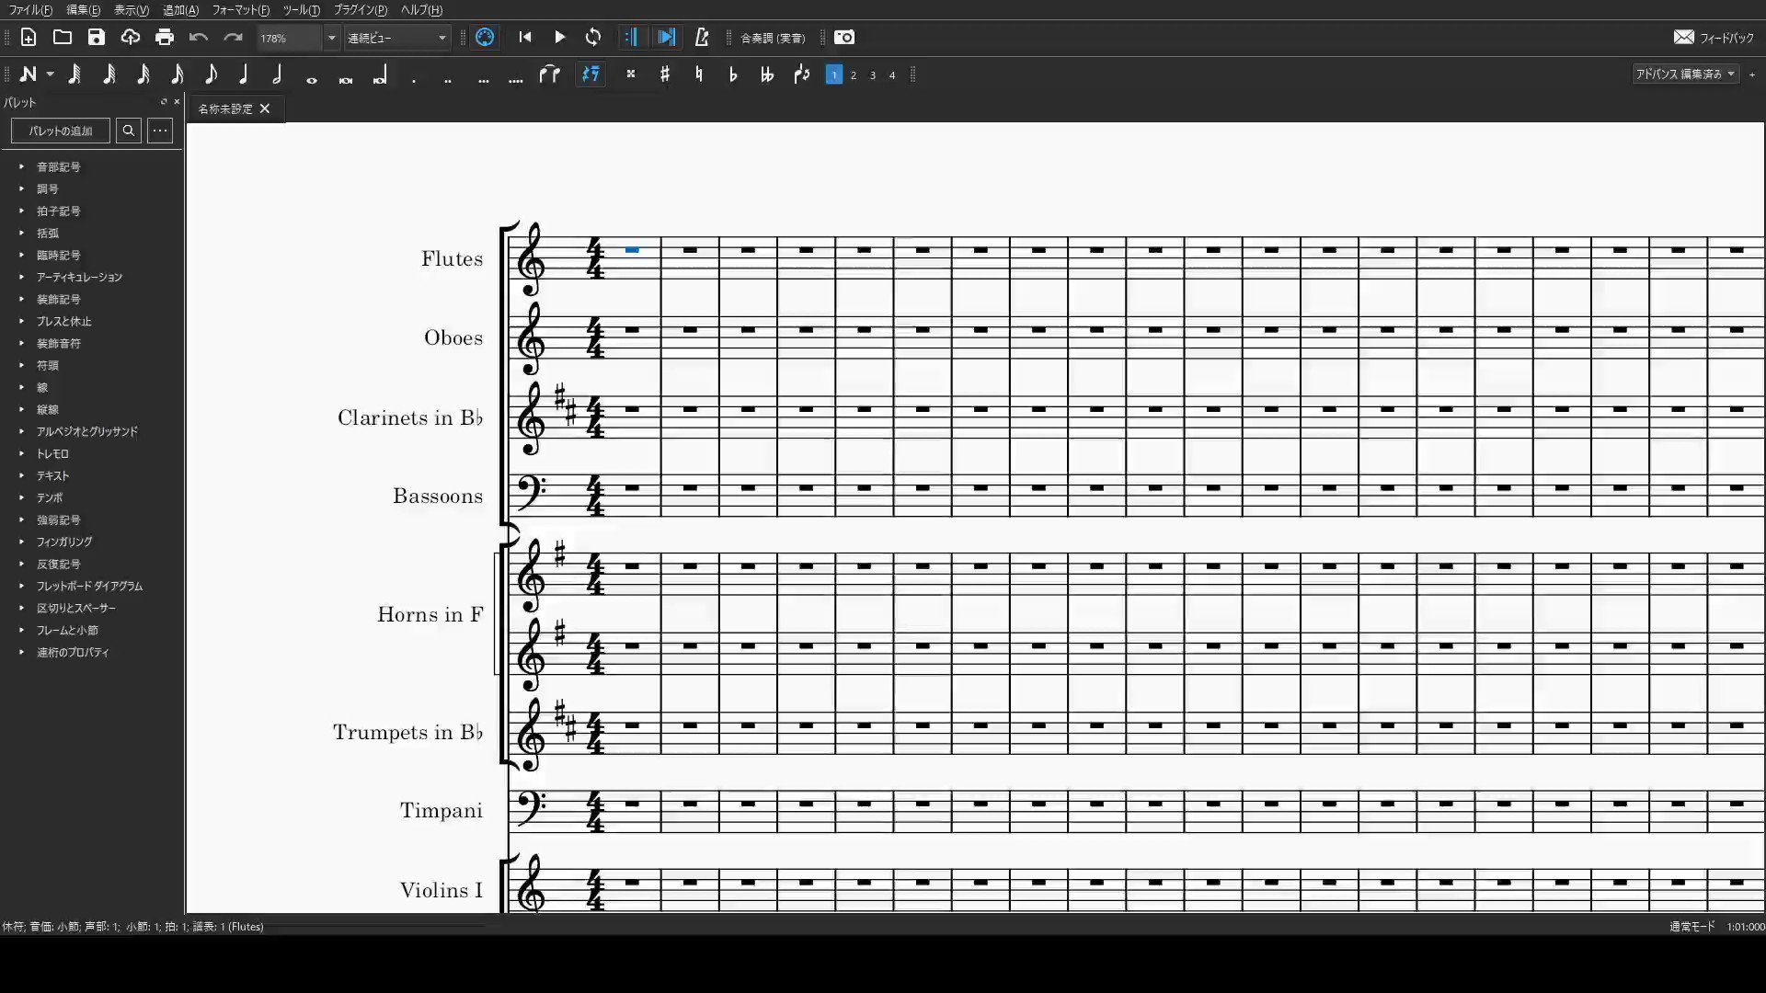Image resolution: width=1766 pixels, height=993 pixels.
Task: Select the whole note duration icon
Action: click(x=311, y=77)
